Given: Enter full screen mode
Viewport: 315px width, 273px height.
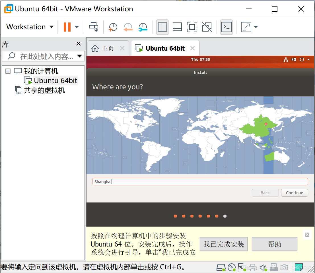Looking at the screenshot, I should tap(192, 27).
